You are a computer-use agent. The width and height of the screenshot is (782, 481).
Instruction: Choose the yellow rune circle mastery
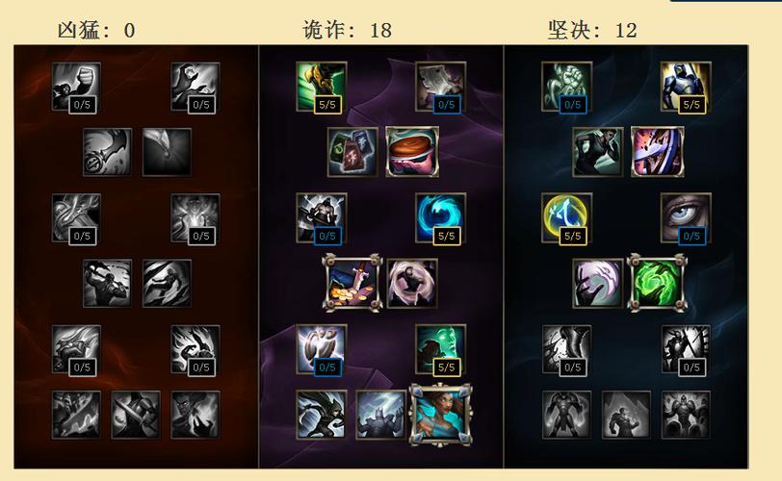(x=566, y=218)
